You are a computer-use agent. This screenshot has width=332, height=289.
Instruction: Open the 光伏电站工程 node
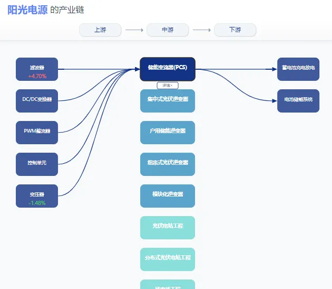click(168, 228)
